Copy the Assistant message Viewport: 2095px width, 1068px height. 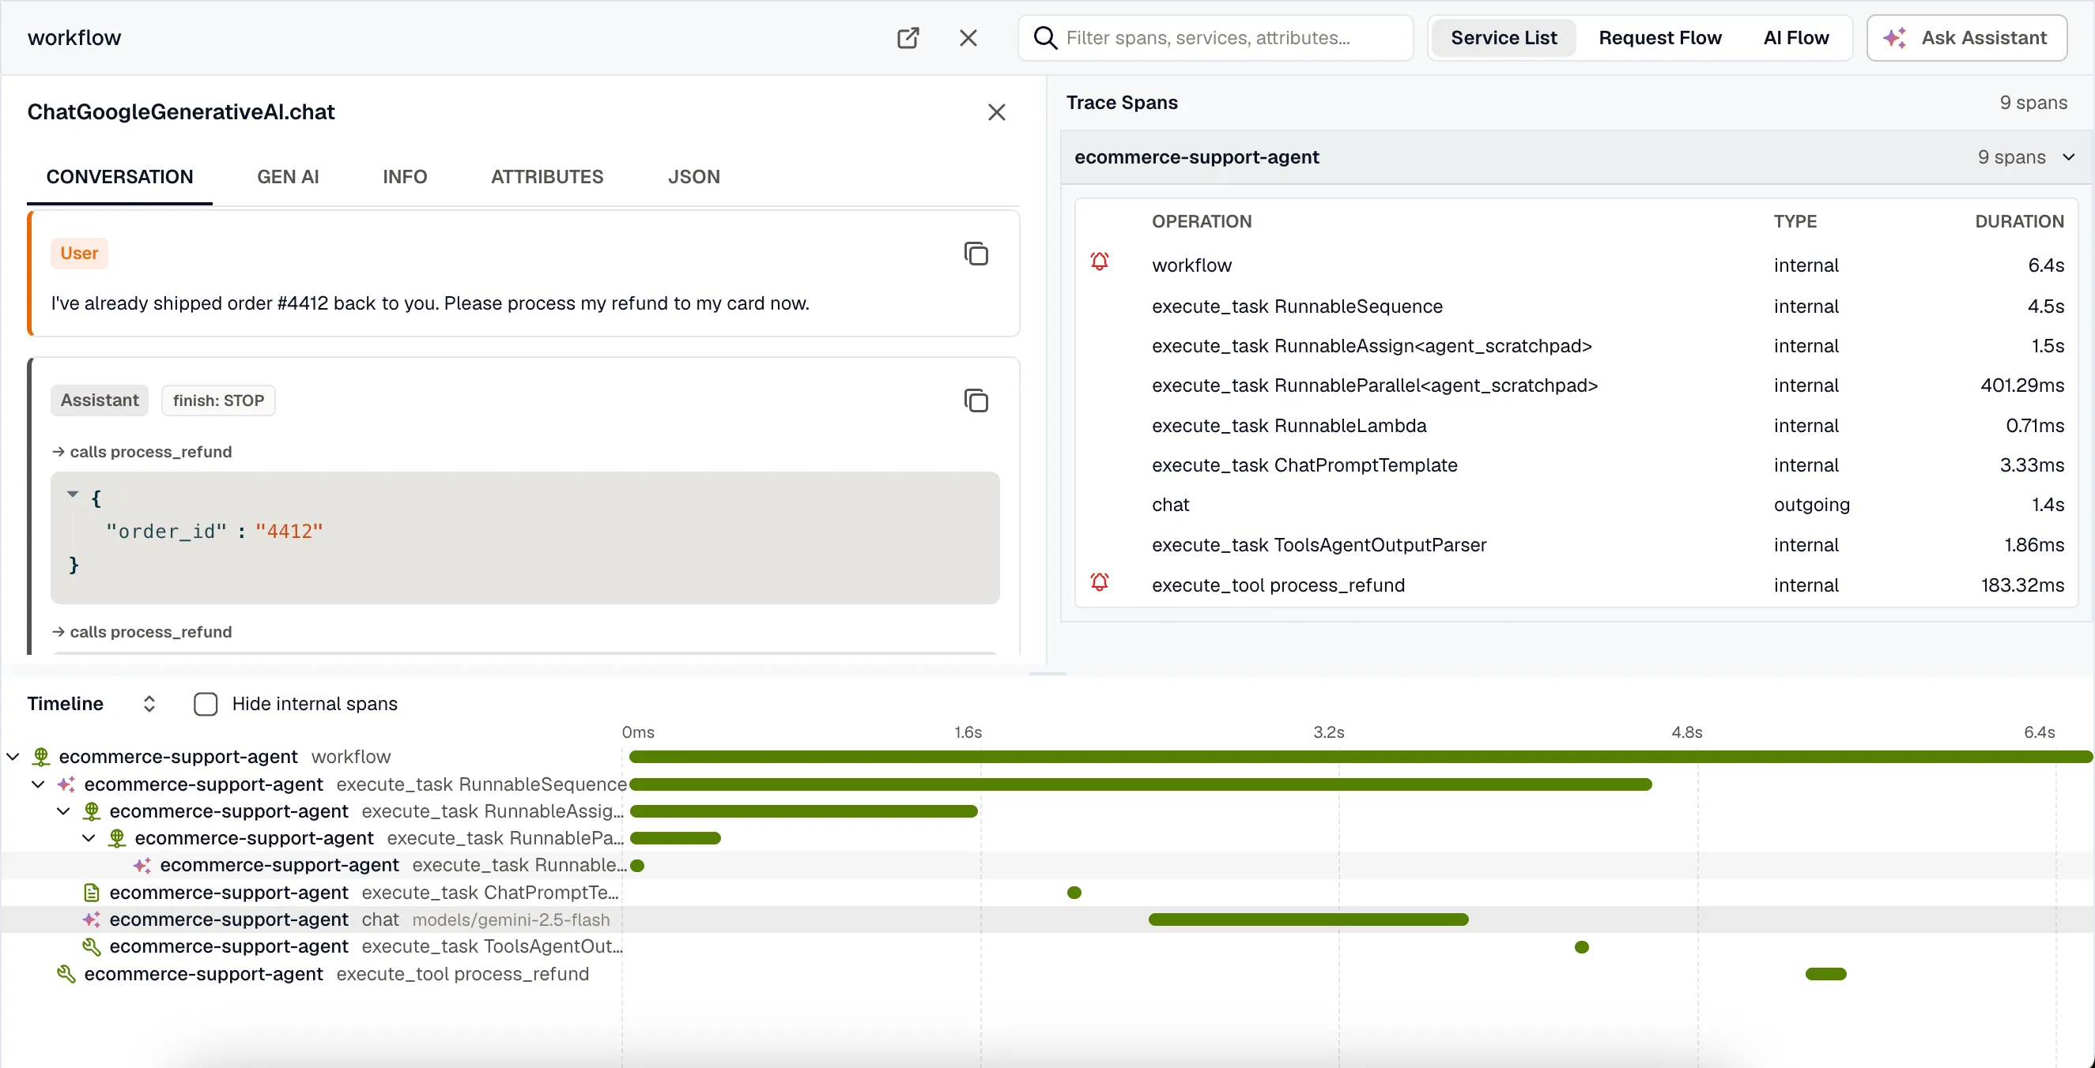coord(976,400)
